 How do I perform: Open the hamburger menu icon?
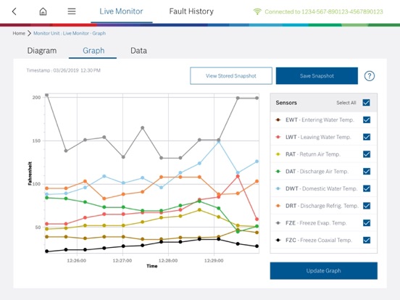tap(72, 11)
